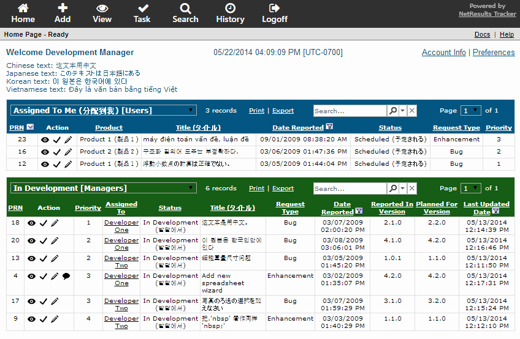This screenshot has height=339, width=520.
Task: Open the Account Info link
Action: pos(443,53)
